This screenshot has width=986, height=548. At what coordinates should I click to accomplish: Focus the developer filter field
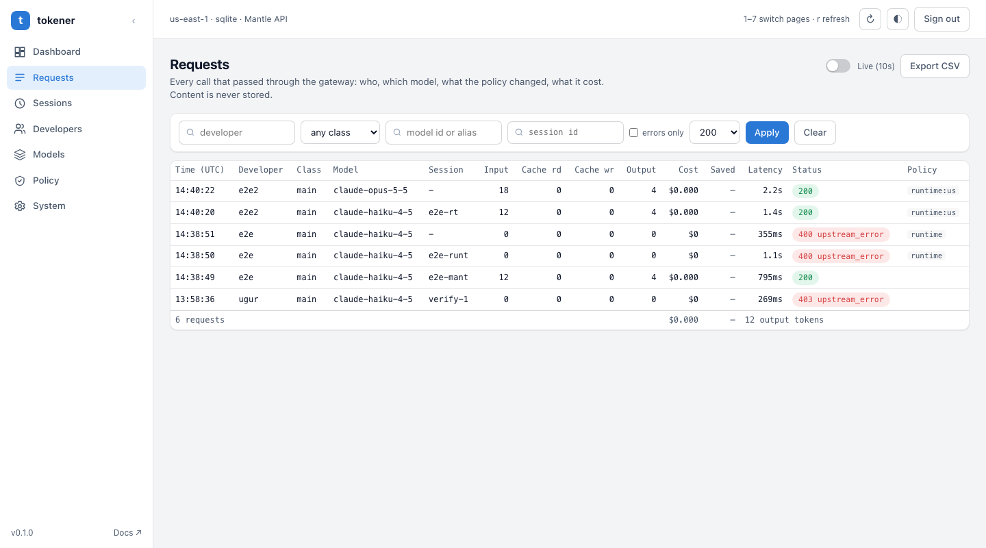[237, 133]
